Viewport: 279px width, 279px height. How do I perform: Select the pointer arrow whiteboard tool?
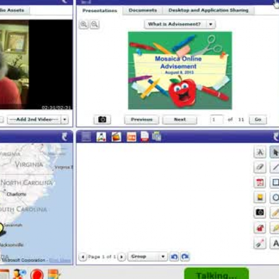275,152
